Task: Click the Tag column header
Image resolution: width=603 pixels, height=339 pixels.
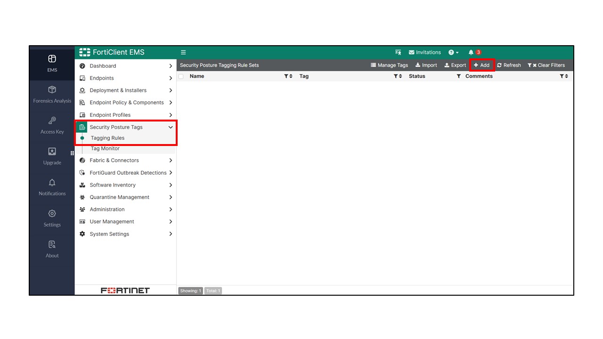Action: [304, 76]
